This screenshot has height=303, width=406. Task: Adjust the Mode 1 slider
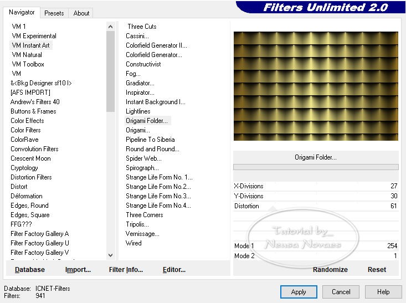click(316, 246)
